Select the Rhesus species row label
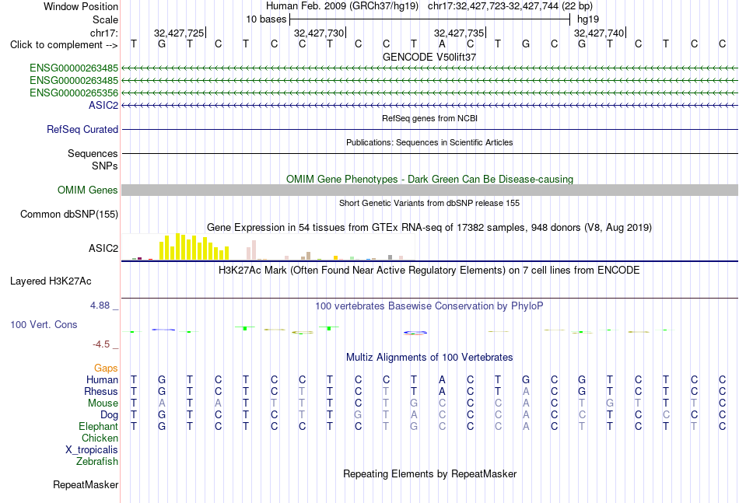Image resolution: width=739 pixels, height=503 pixels. (101, 391)
